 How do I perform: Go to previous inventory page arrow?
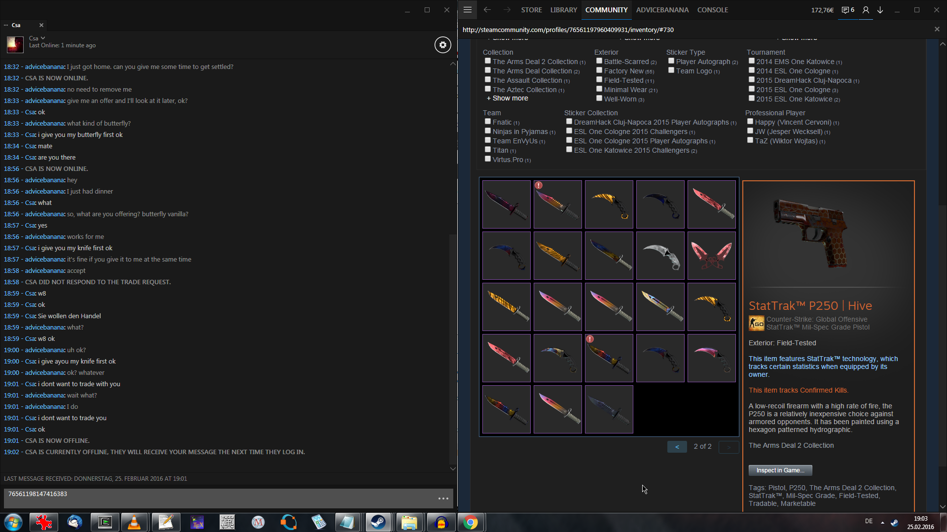click(x=677, y=446)
